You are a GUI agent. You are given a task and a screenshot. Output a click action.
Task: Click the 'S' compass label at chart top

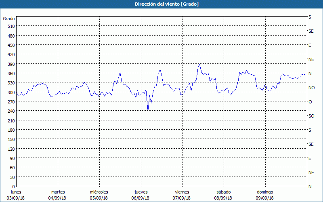pyautogui.click(x=310, y=17)
